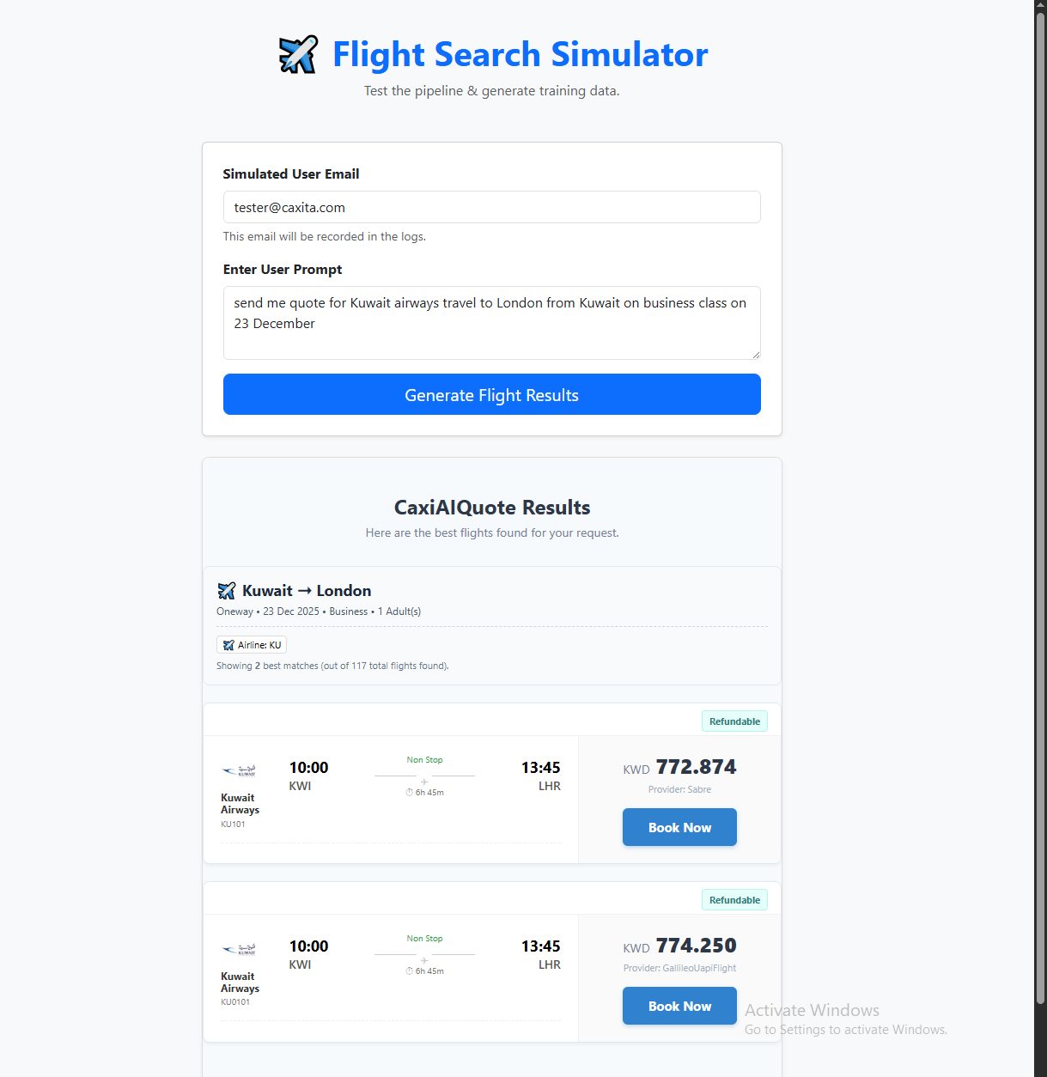
Task: Click the Refundable badge on the first flight
Action: pos(734,721)
